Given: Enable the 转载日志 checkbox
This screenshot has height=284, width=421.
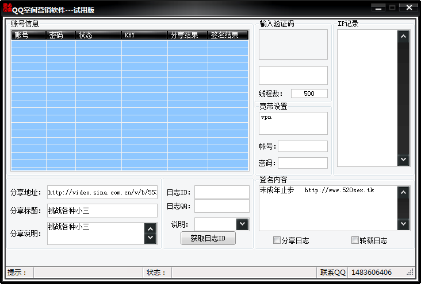Looking at the screenshot, I should [x=355, y=240].
